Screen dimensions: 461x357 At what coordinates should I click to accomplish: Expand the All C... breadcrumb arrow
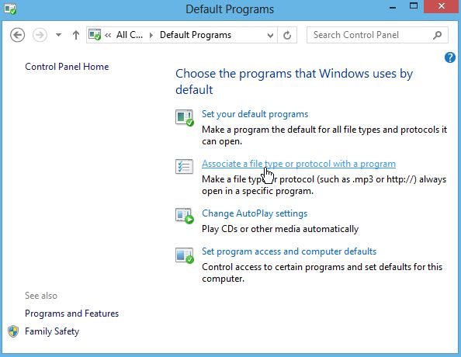(151, 35)
